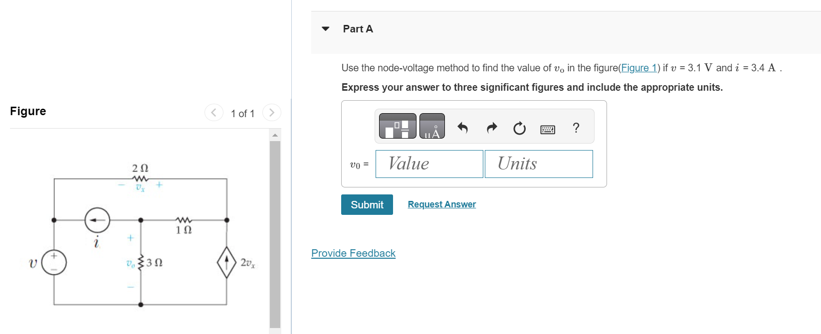Click the redo arrow in the answer toolbar
Viewport: 821px width, 334px height.
491,128
